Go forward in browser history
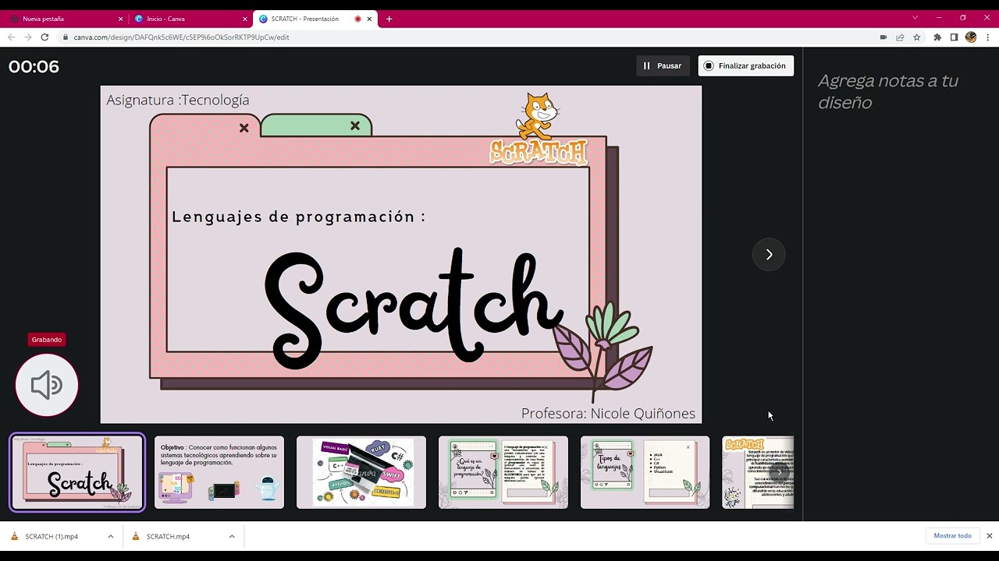The width and height of the screenshot is (999, 561). 27,37
